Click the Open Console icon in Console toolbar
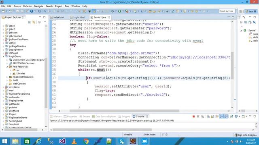 (x=243, y=116)
